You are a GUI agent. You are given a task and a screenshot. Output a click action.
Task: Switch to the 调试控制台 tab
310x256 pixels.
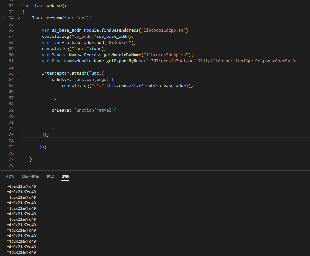30,176
